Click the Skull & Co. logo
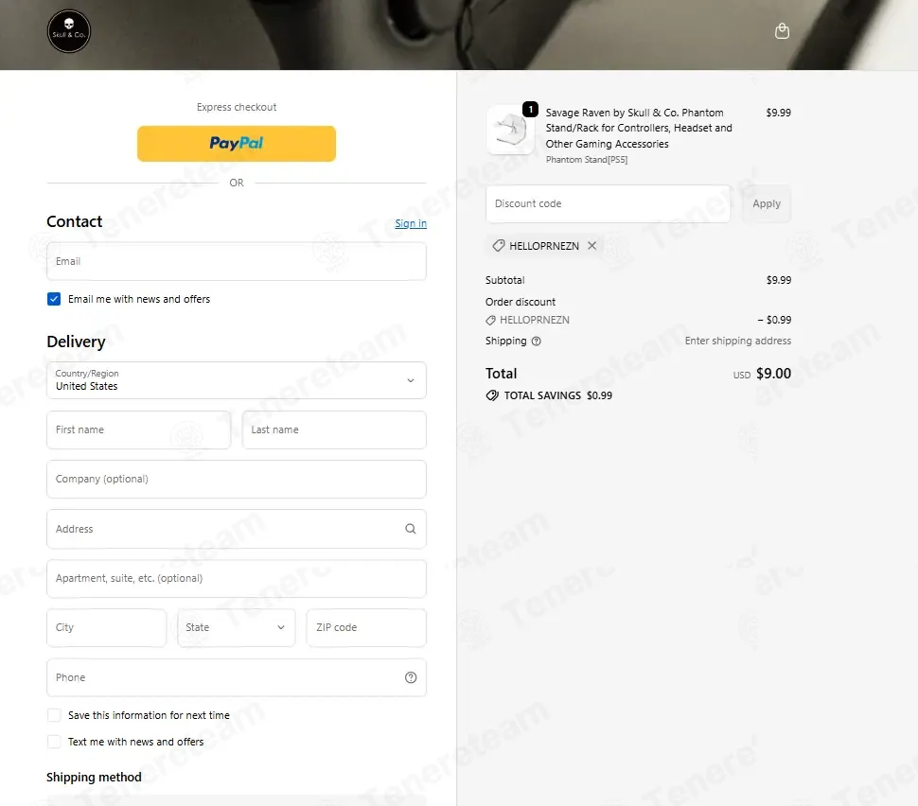The image size is (918, 806). (69, 31)
